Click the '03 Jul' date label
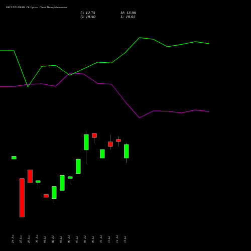The width and height of the screenshot is (251, 251). 61,239
